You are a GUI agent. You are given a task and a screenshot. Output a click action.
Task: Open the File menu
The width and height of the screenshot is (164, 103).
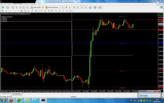pyautogui.click(x=4, y=4)
